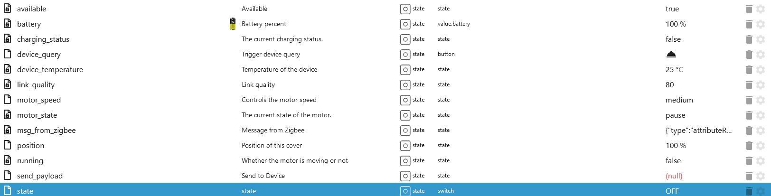Select the send_payload tree entry

40,176
